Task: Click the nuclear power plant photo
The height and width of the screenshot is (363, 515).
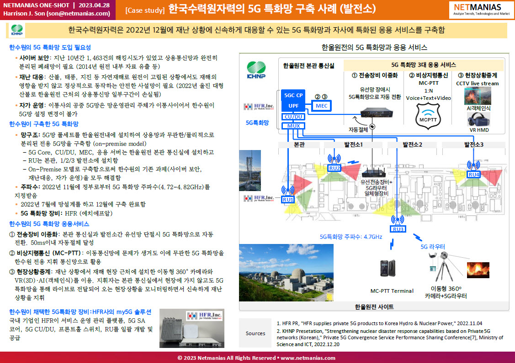Action: (286, 273)
